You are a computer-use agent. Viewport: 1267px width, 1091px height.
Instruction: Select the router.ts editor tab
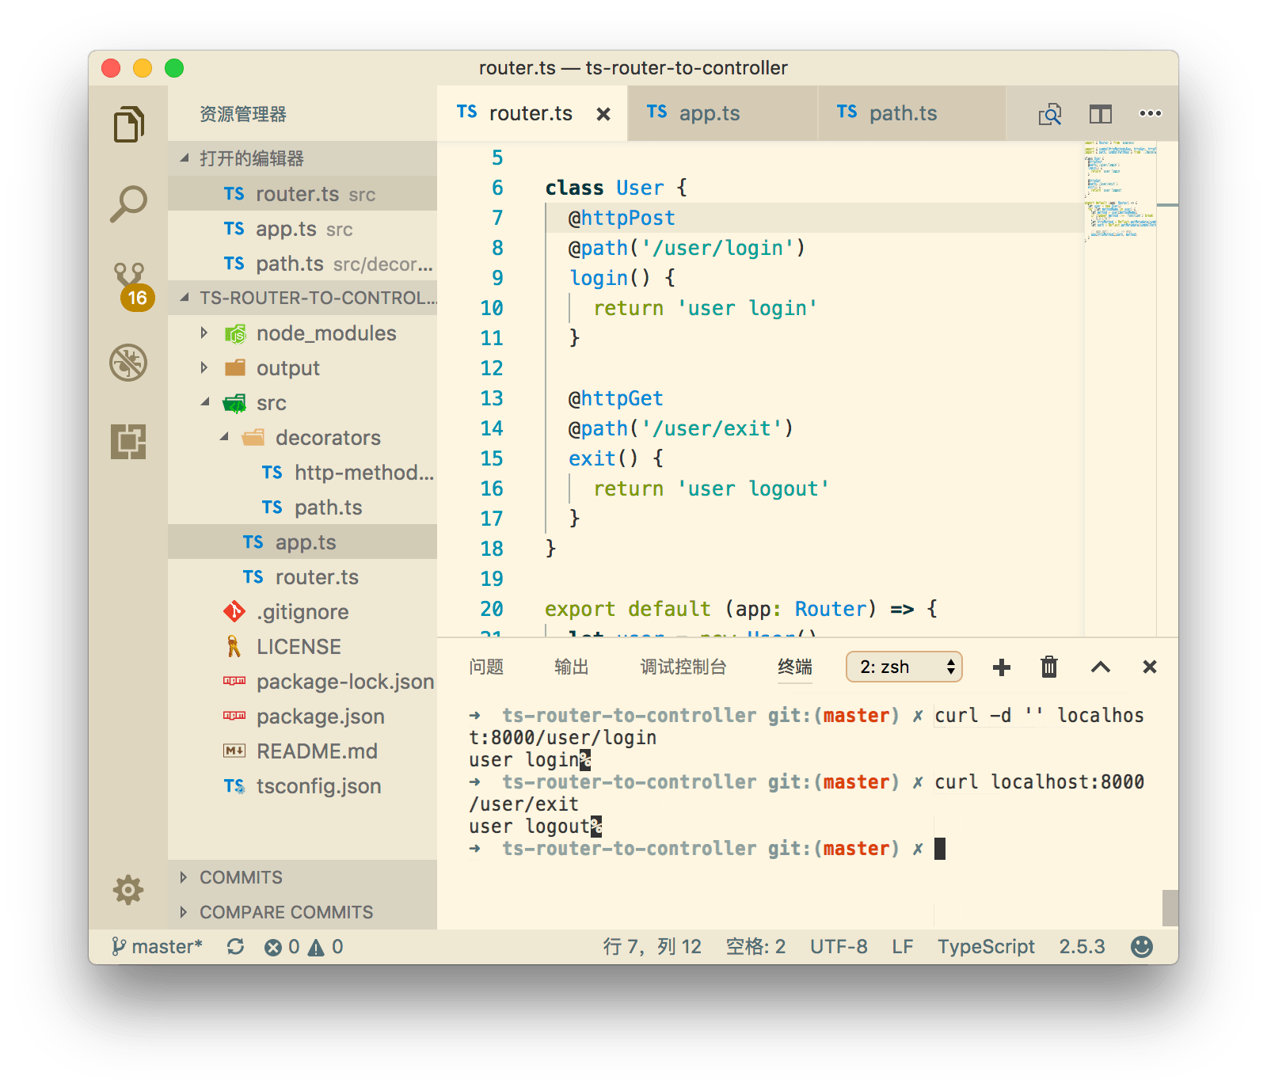pos(532,113)
